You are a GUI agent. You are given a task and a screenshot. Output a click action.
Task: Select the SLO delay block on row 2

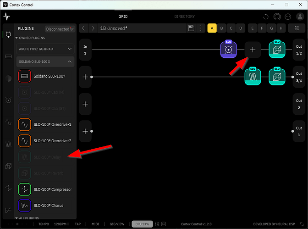[x=253, y=76]
